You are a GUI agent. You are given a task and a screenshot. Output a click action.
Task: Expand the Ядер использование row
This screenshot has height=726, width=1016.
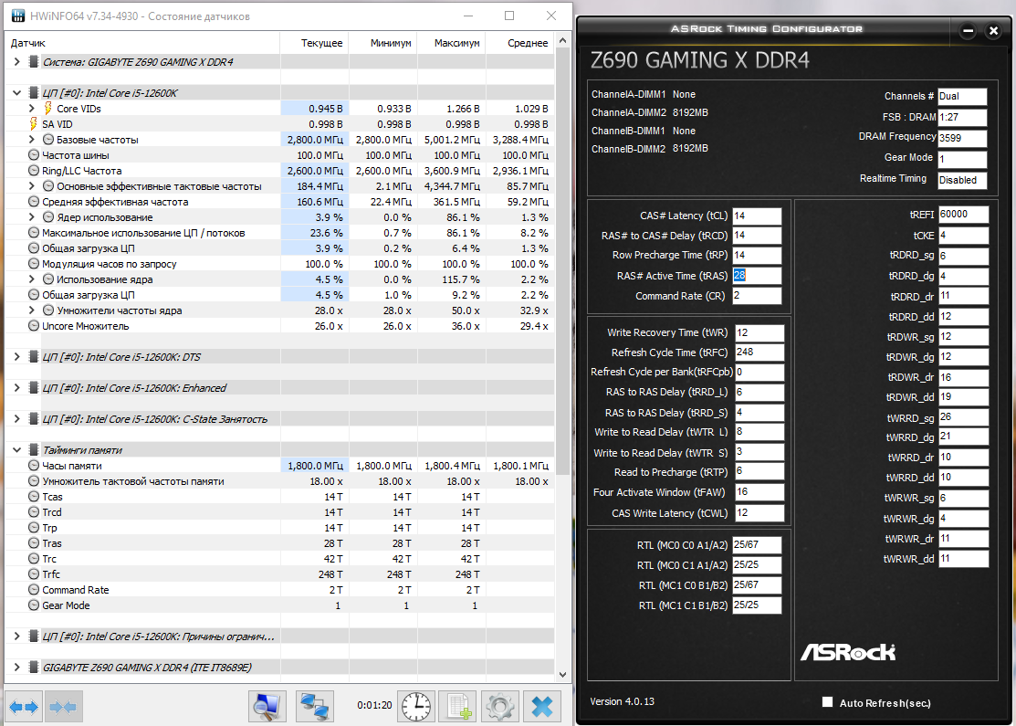pyautogui.click(x=32, y=217)
